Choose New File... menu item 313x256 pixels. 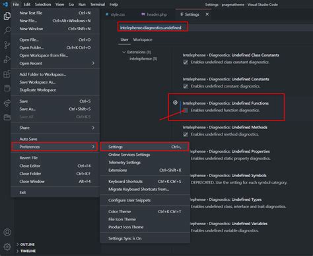click(x=55, y=21)
